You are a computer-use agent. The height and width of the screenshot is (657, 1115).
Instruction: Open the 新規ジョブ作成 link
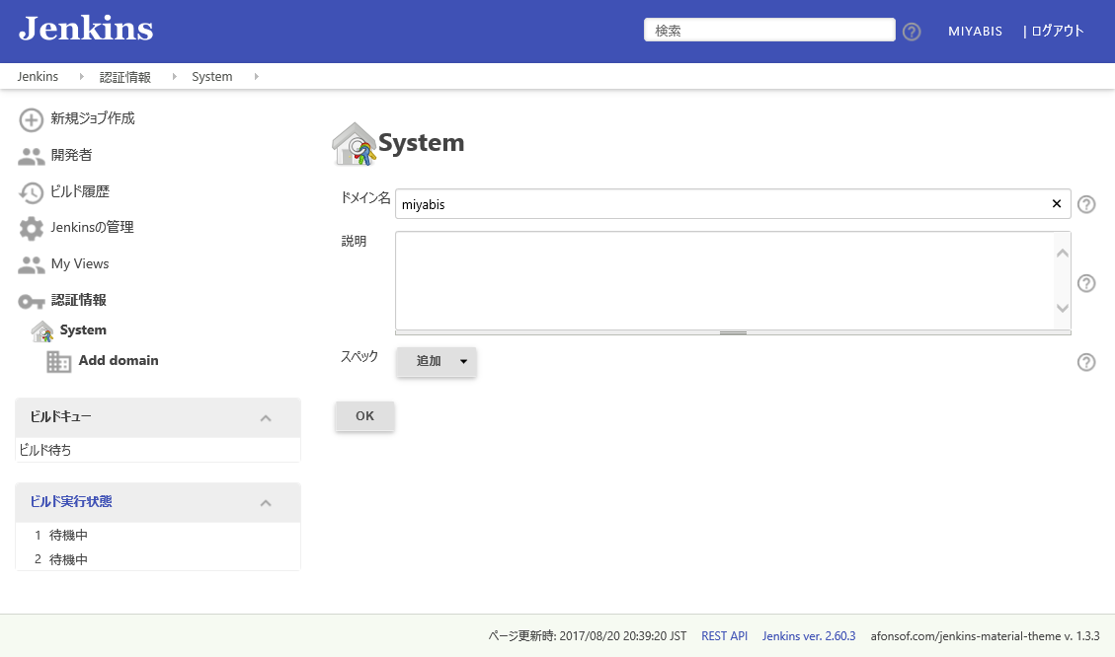point(93,118)
